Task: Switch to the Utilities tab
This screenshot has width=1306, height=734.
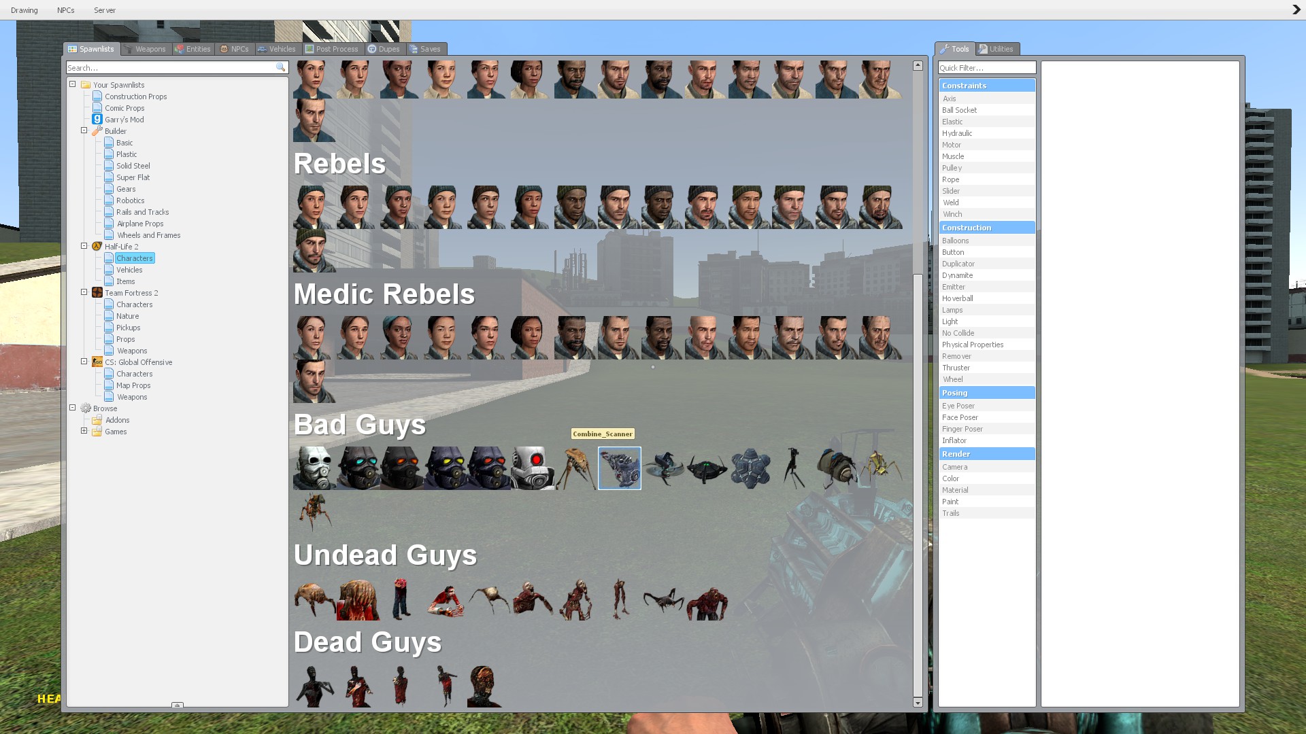Action: 997,49
